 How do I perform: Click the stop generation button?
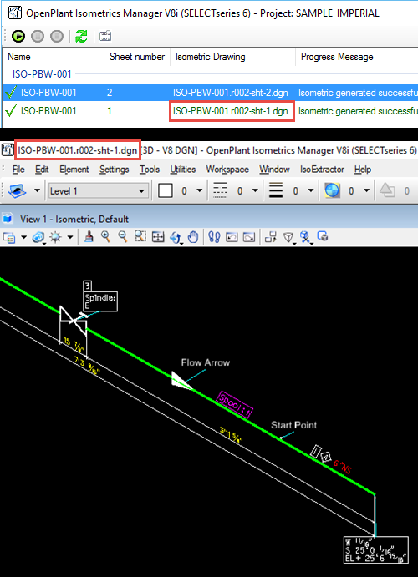coord(57,36)
